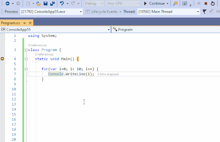This screenshot has height=142, width=220.
Task: Click the Break All pause icon
Action: (199, 3)
